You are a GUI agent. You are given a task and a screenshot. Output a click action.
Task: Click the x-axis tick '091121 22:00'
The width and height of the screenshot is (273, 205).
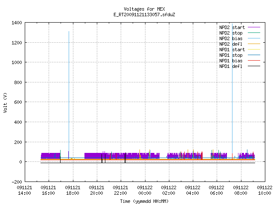coord(121,190)
